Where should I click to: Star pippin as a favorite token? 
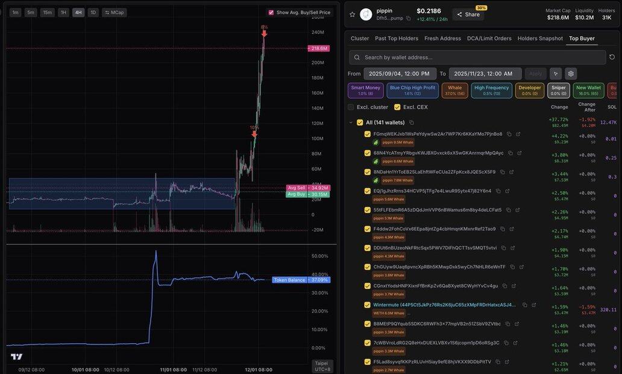353,14
